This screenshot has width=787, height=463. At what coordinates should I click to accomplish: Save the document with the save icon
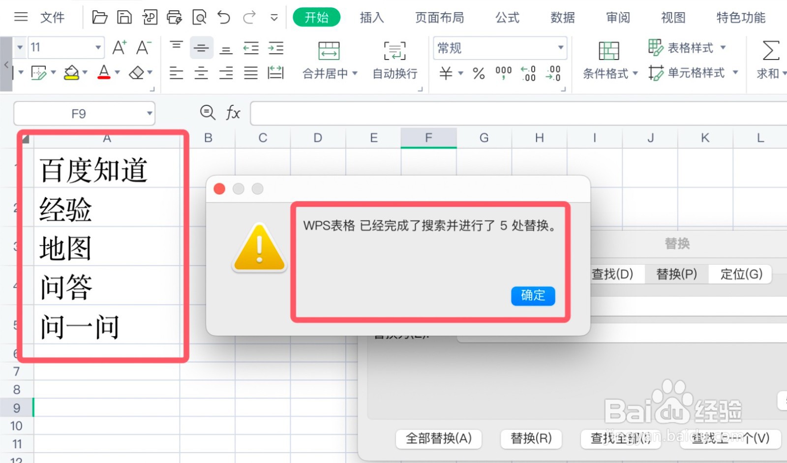click(x=124, y=18)
